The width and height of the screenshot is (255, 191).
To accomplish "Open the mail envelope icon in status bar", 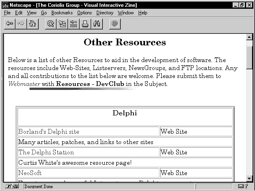I will (x=241, y=186).
